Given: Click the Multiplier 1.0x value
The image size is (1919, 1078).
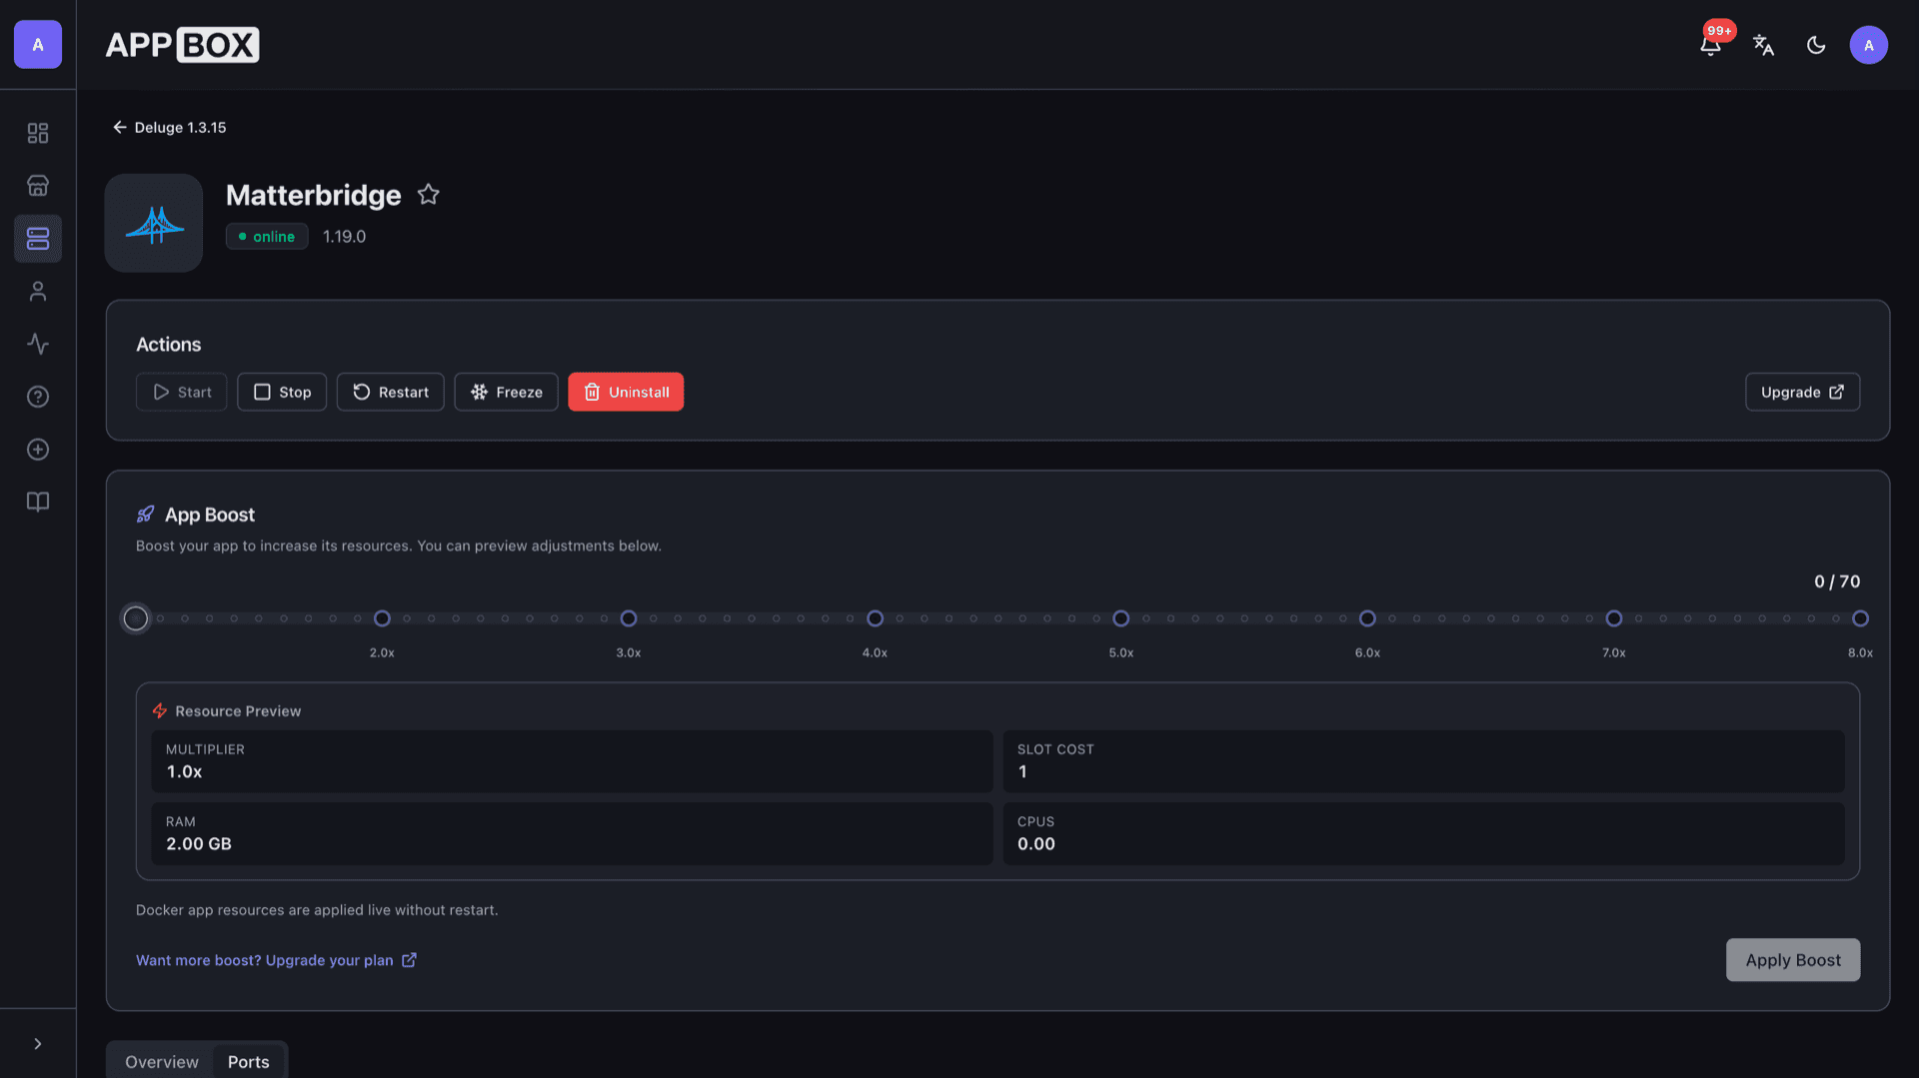Looking at the screenshot, I should [184, 772].
